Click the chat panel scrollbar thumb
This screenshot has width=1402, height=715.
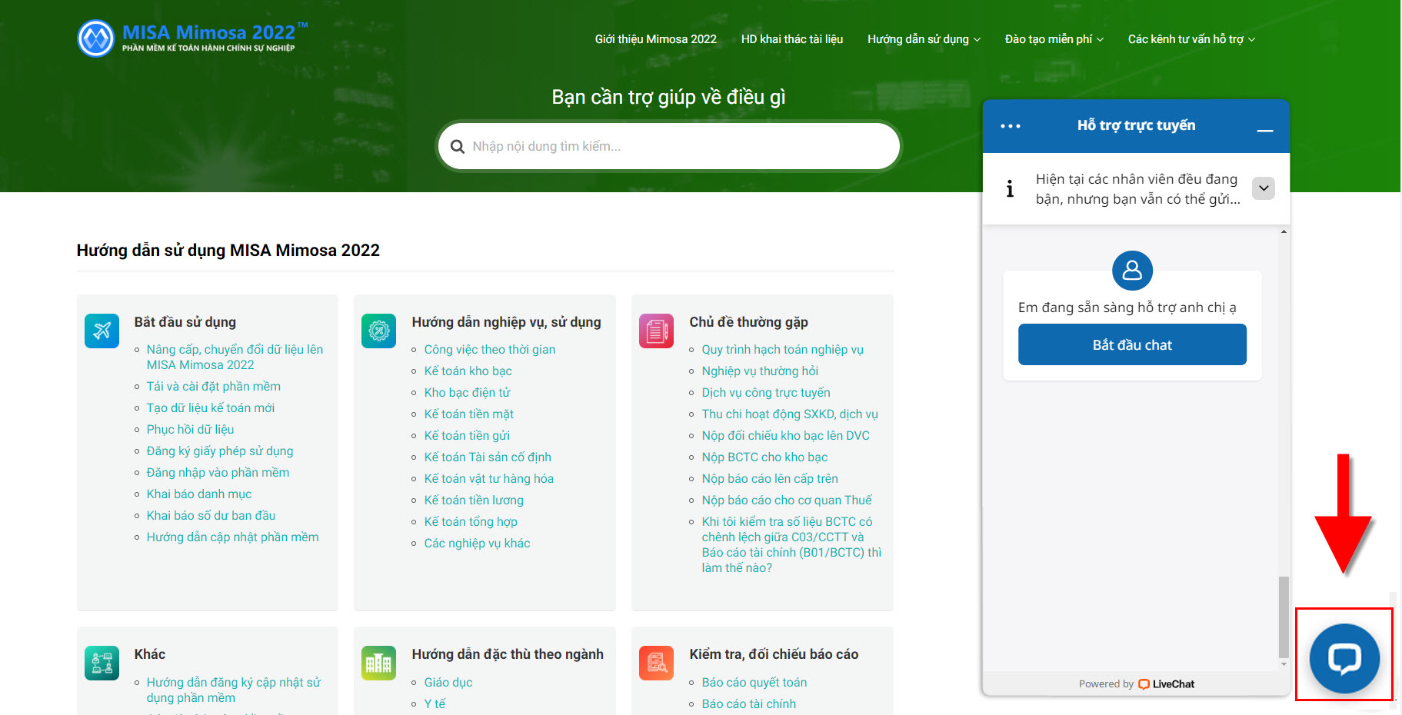point(1283,617)
